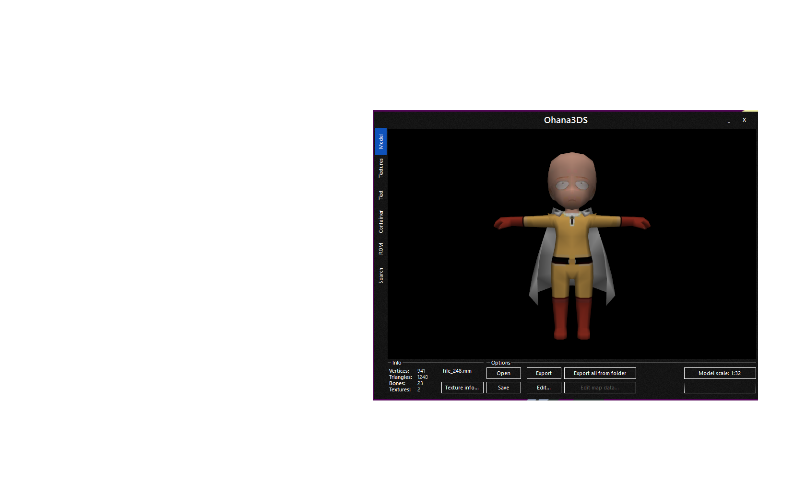
Task: Click the Open button
Action: [x=504, y=373]
